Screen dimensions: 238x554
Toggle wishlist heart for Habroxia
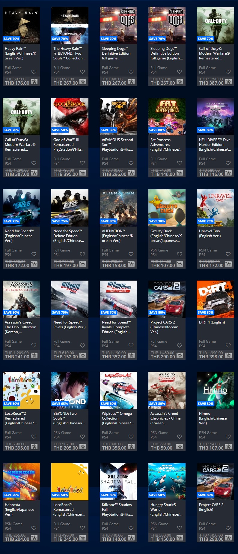pos(34,528)
